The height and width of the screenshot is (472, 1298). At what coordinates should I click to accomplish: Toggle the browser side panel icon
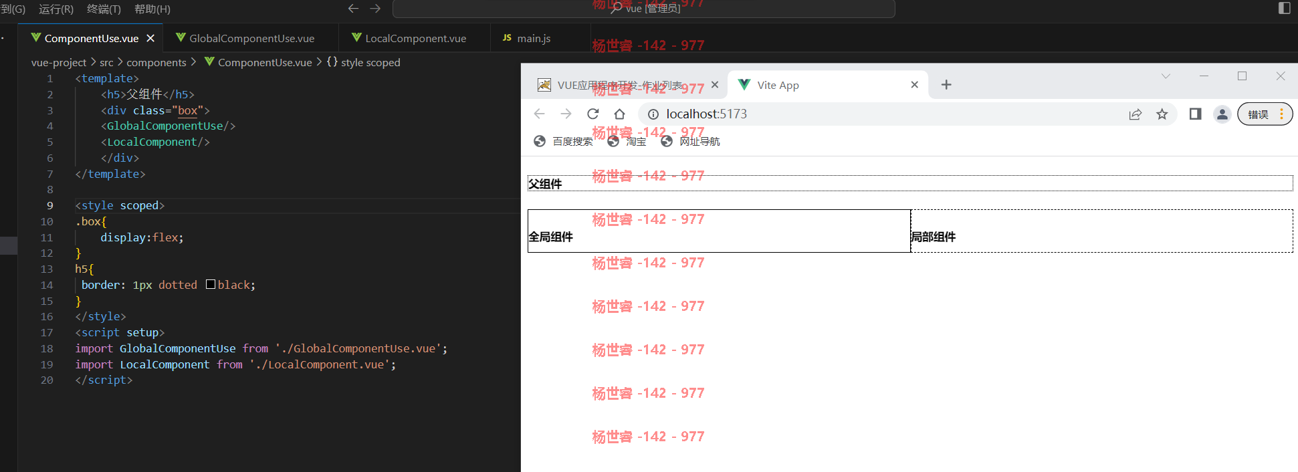point(1196,114)
